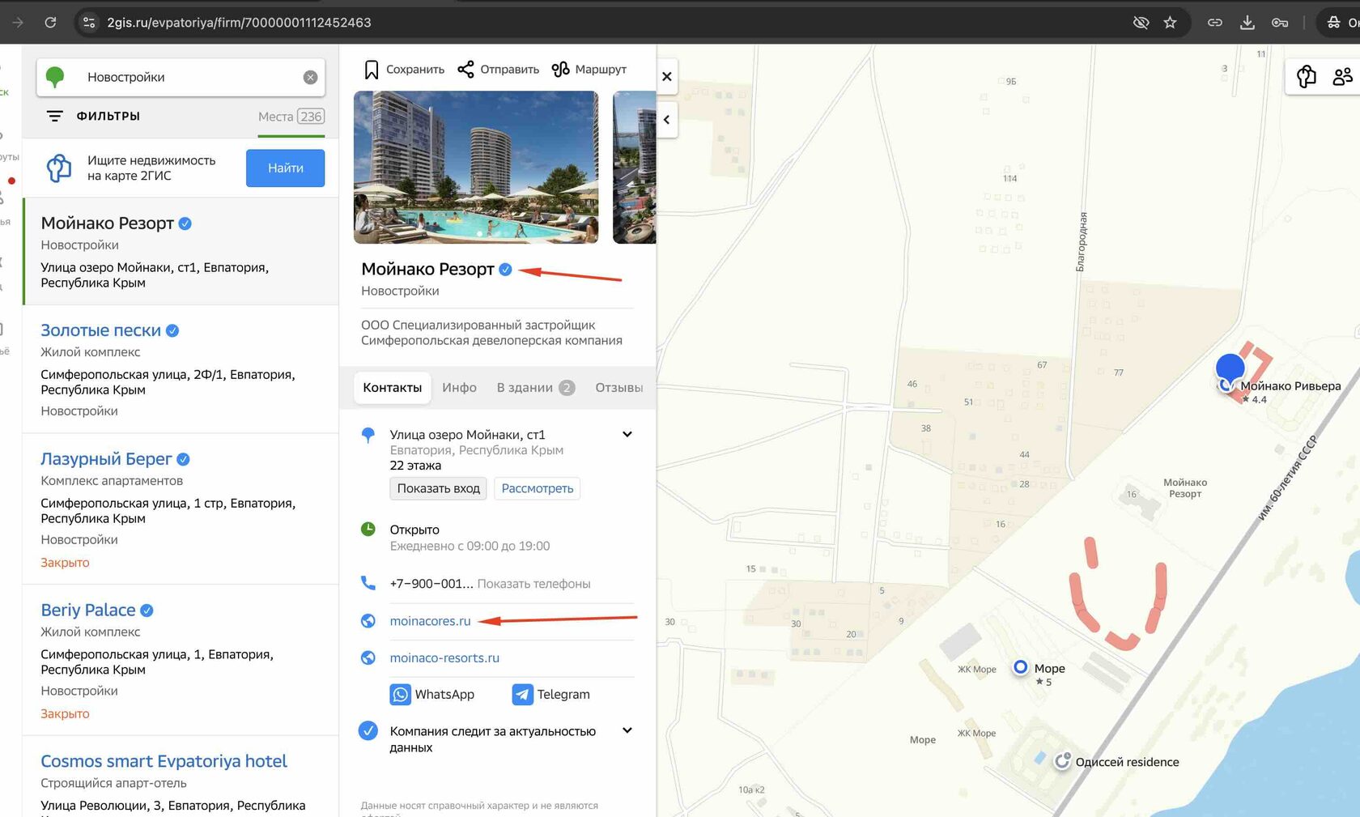Click Ежедневно с 09:00 до 19:00 hours text
1360x817 pixels.
click(x=470, y=547)
